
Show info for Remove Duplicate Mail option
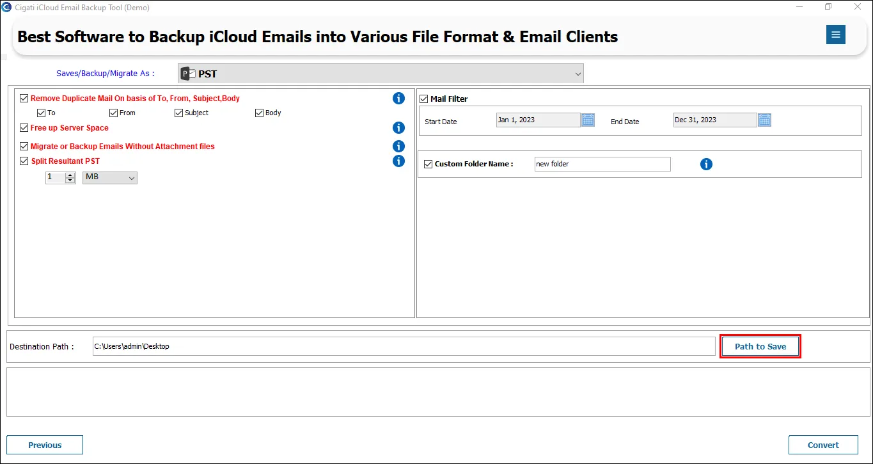398,98
